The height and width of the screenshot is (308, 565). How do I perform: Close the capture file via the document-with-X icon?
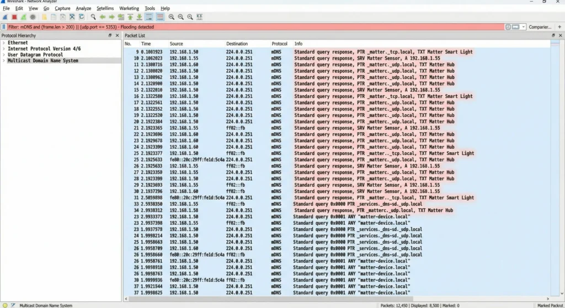[x=63, y=17]
